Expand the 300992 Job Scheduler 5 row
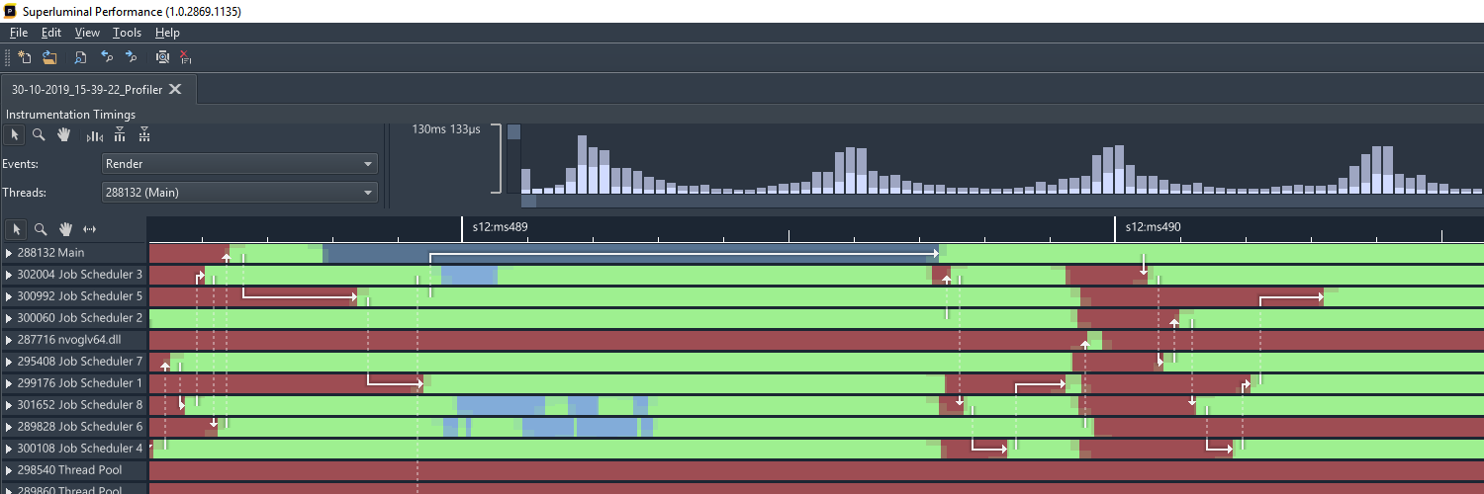Image resolution: width=1484 pixels, height=494 pixels. (x=9, y=296)
